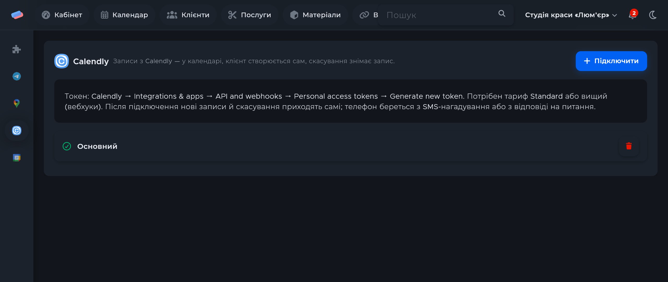Select the Telegram integration in sidebar
The width and height of the screenshot is (668, 282).
tap(17, 76)
